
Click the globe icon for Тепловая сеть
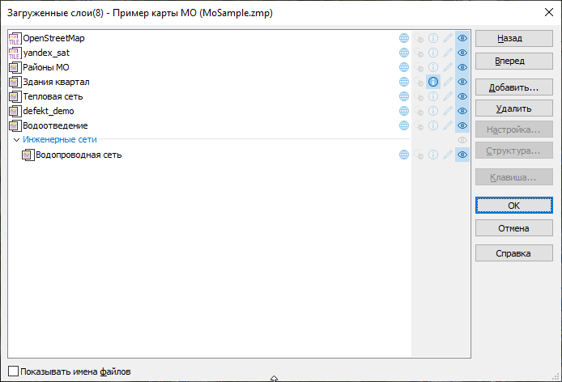coord(404,96)
